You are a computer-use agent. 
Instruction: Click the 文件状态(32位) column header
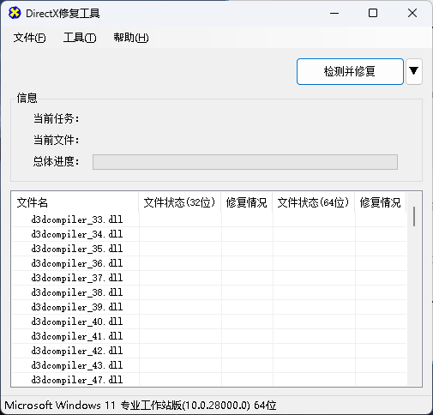[x=179, y=202]
